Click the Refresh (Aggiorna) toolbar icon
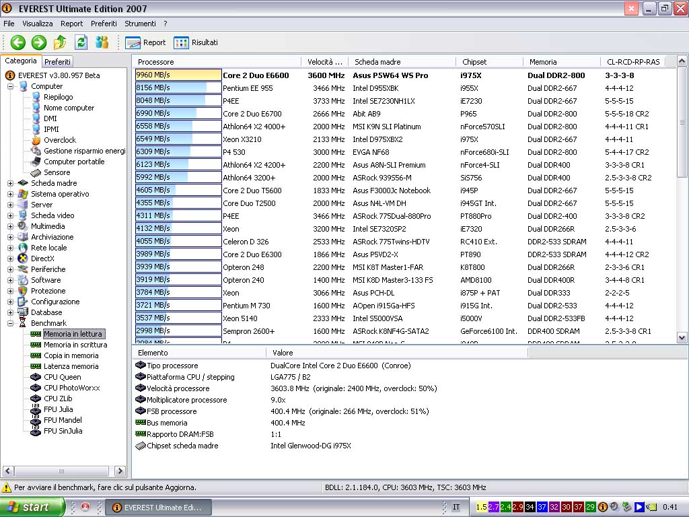 (81, 42)
